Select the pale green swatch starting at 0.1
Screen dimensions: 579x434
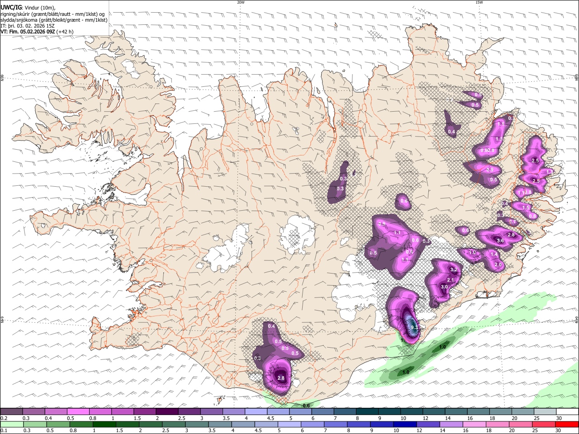[x=12, y=424]
